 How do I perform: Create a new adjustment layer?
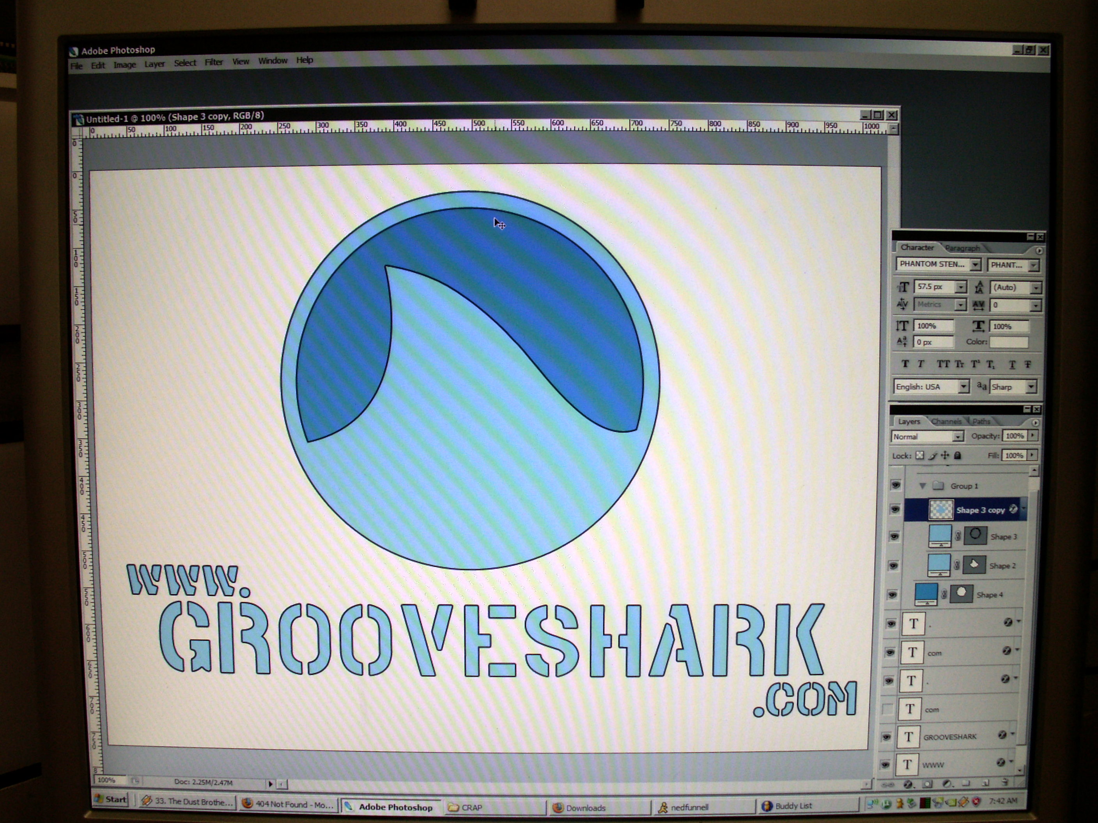947,784
